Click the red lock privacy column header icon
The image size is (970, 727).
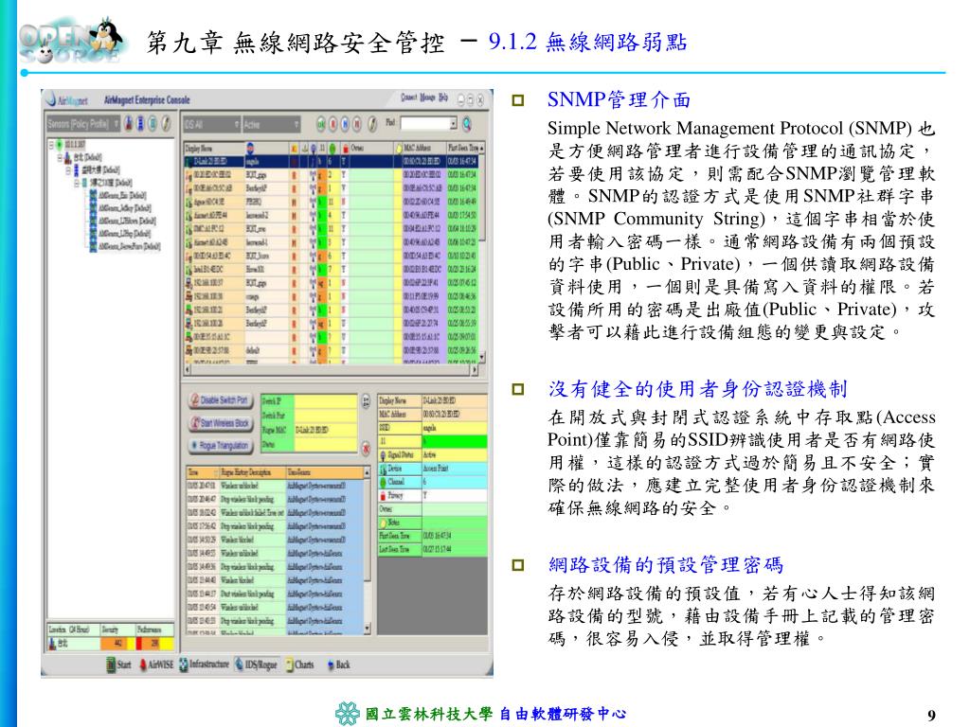point(345,149)
